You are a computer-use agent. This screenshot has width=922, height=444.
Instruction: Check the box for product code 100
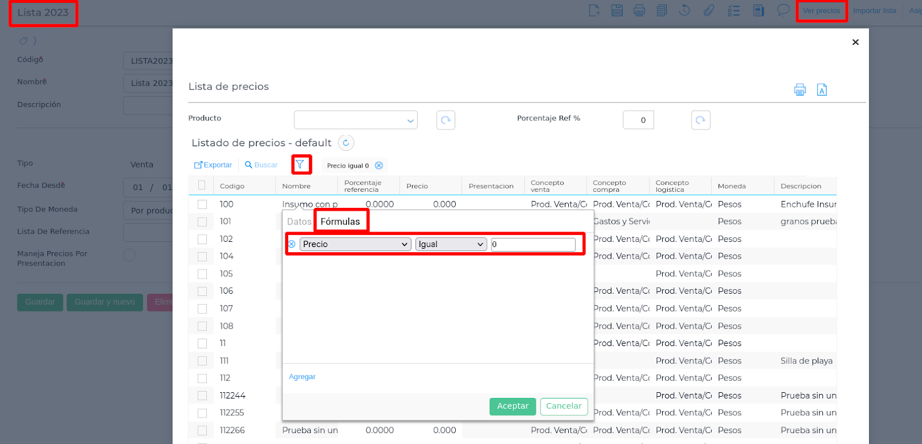click(202, 204)
